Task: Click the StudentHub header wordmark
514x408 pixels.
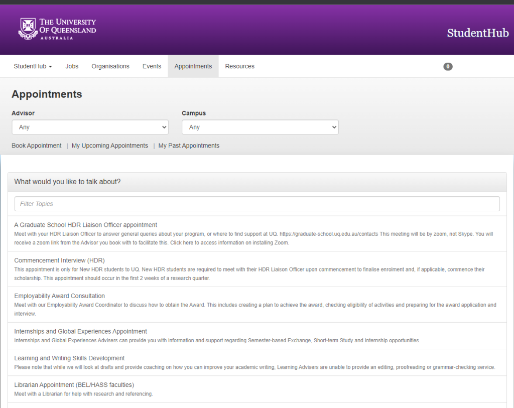Action: (x=477, y=33)
